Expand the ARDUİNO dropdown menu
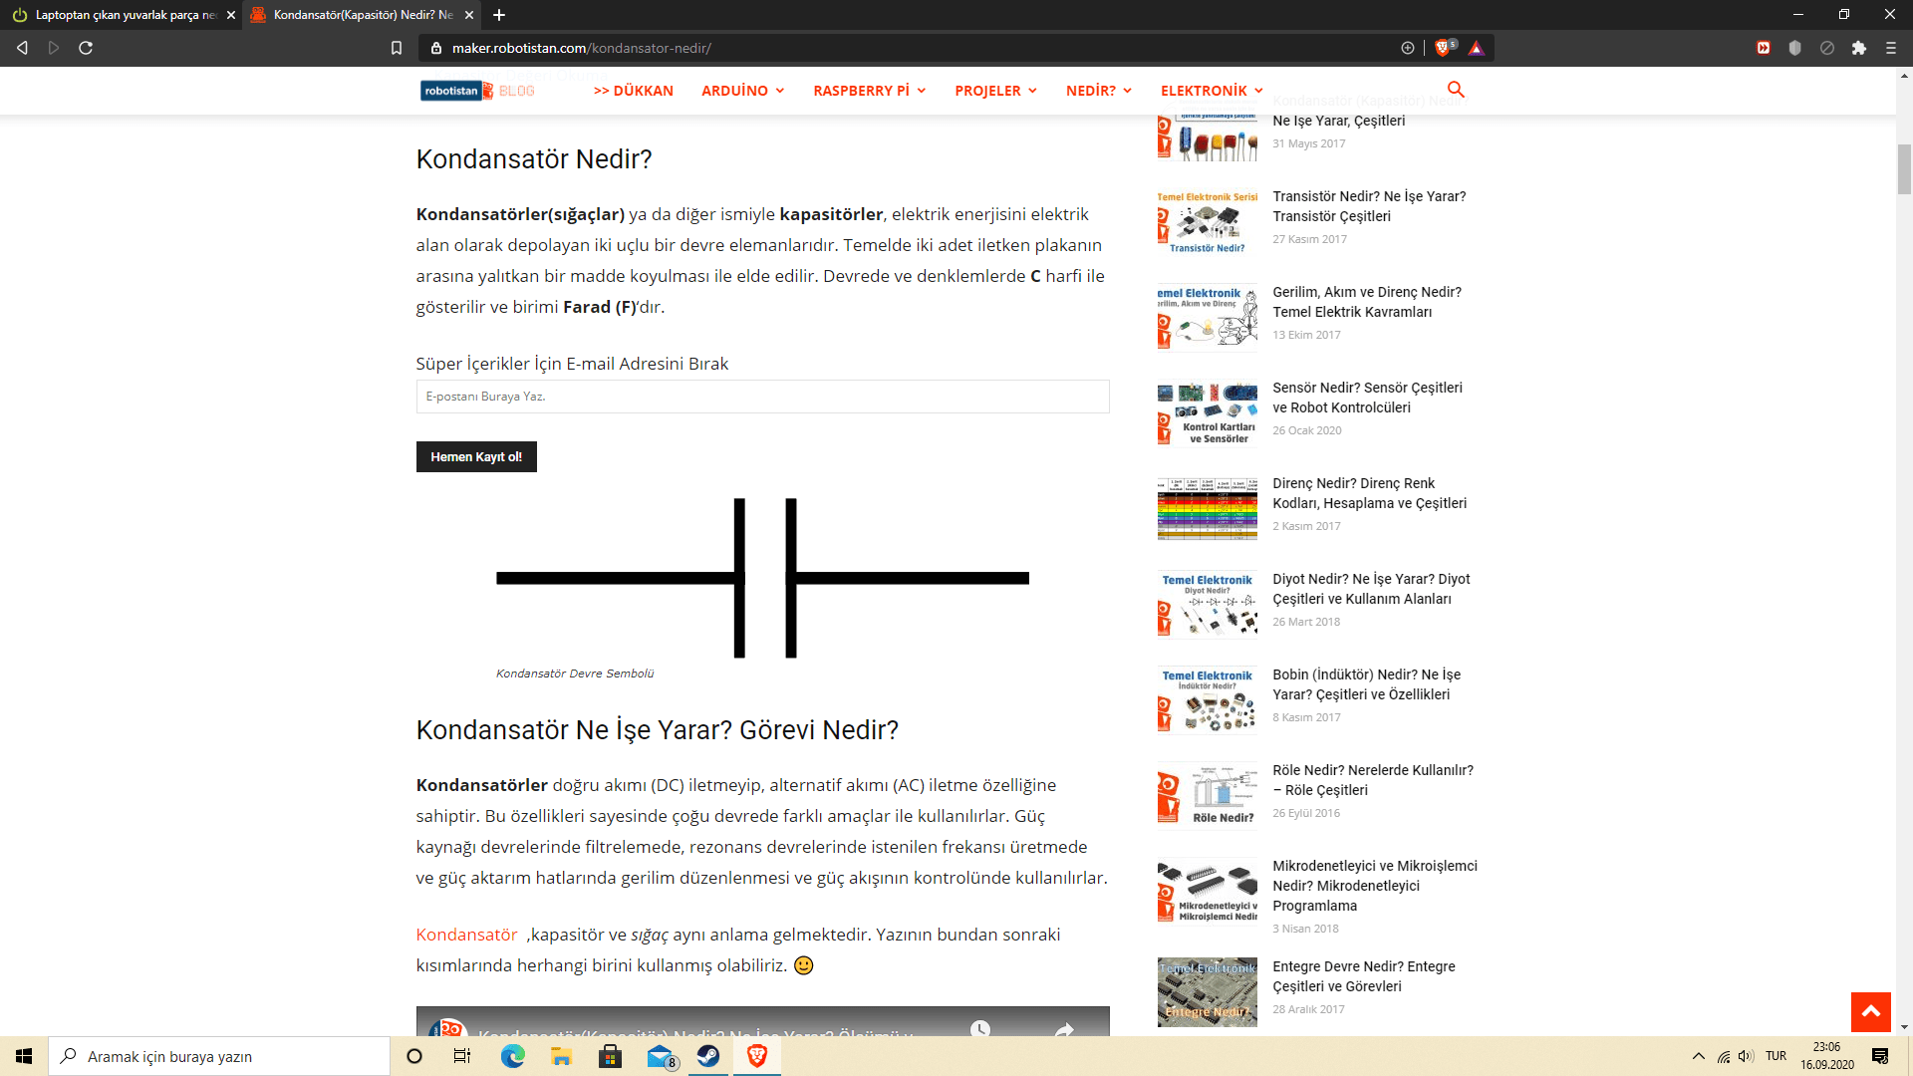The height and width of the screenshot is (1076, 1913). click(742, 91)
